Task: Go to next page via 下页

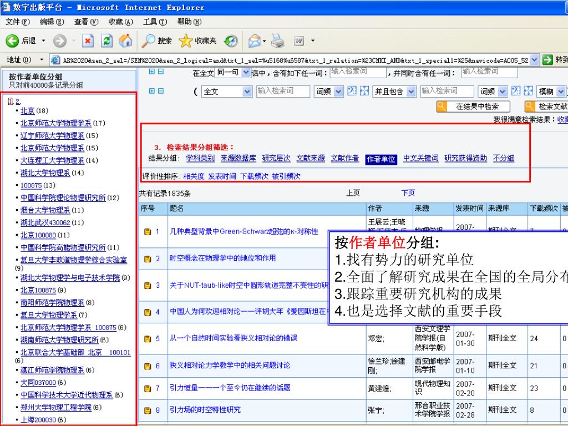Action: (x=408, y=193)
